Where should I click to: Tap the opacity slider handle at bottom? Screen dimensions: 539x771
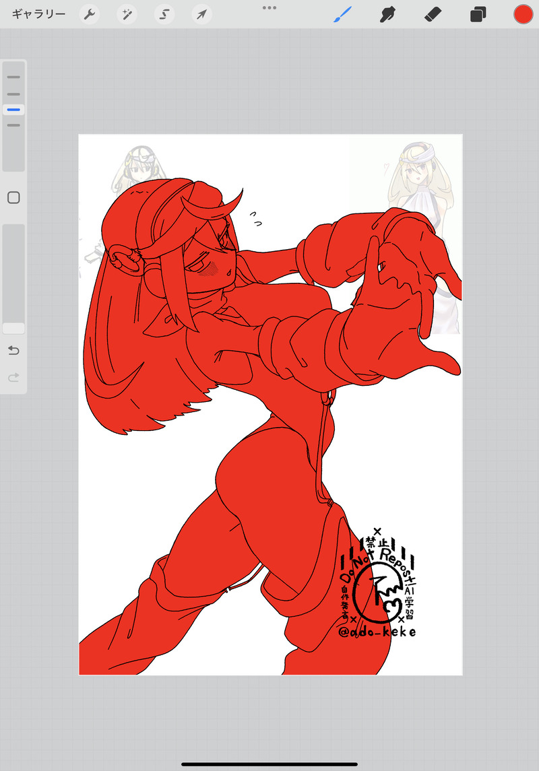coord(13,329)
